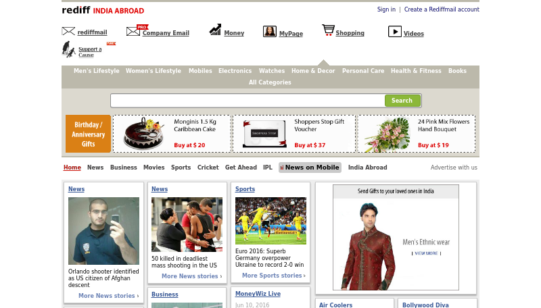The image size is (541, 308).
Task: Open the Shopping text link
Action: (x=350, y=32)
